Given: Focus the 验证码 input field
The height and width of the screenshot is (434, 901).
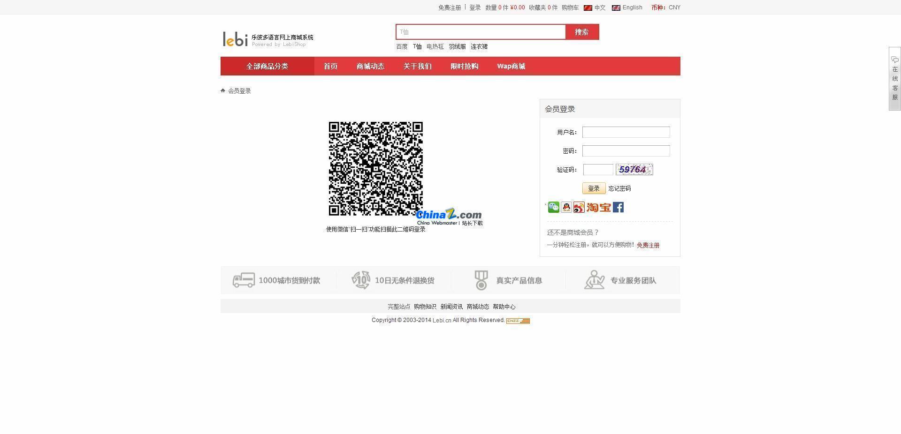Looking at the screenshot, I should [598, 170].
